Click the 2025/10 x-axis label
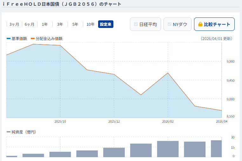The height and width of the screenshot is (161, 242). (60, 122)
